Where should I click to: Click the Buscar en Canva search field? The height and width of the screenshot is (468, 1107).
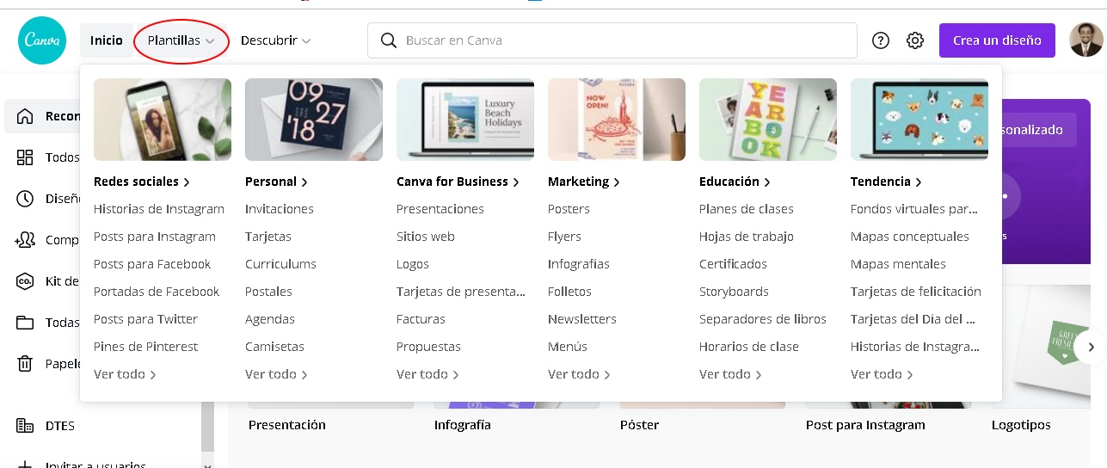(x=619, y=40)
